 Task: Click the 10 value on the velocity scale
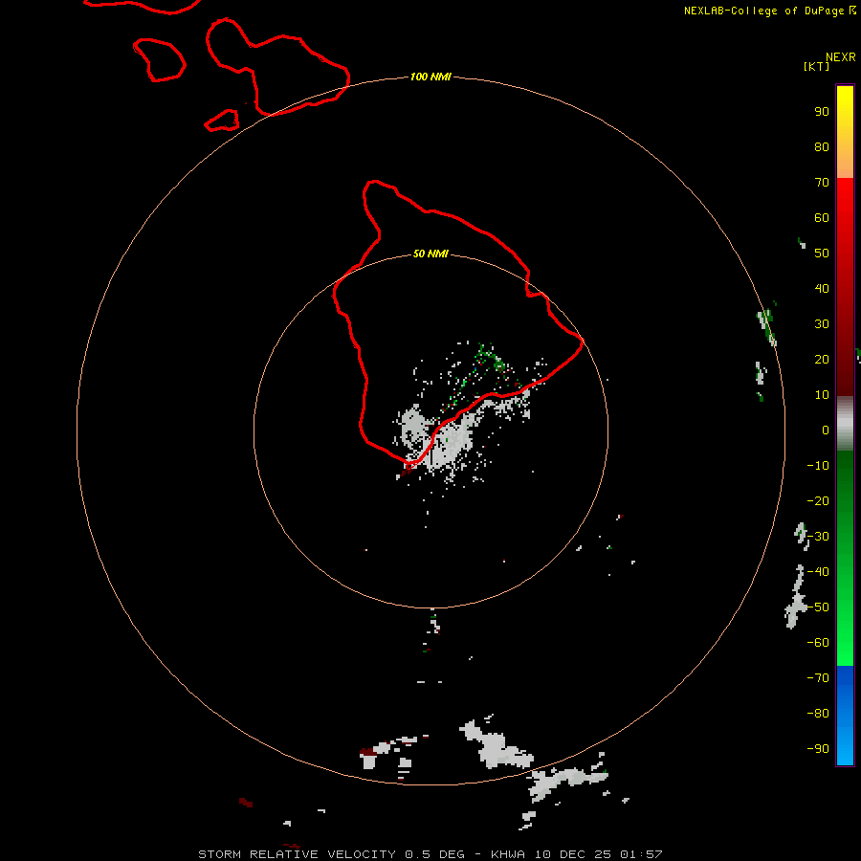[x=822, y=395]
